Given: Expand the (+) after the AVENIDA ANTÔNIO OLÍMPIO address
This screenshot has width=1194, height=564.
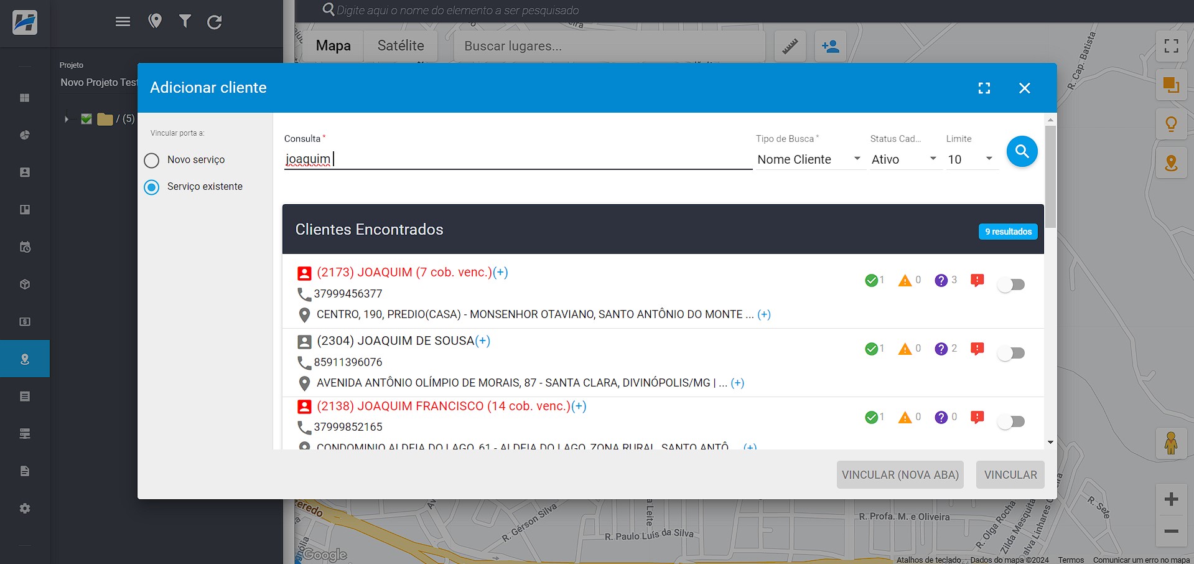Looking at the screenshot, I should pos(737,383).
